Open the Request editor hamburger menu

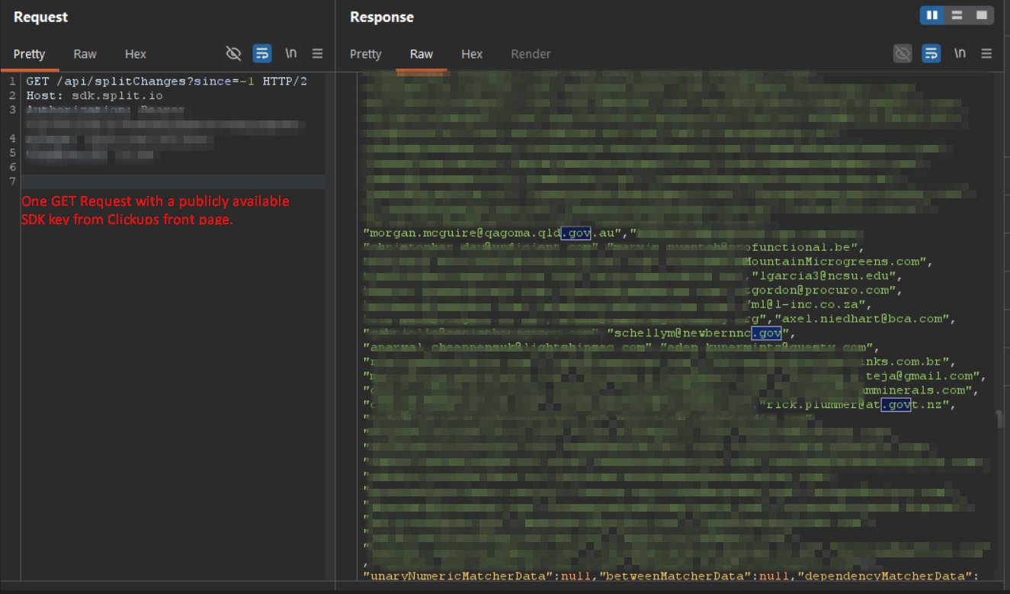(318, 53)
